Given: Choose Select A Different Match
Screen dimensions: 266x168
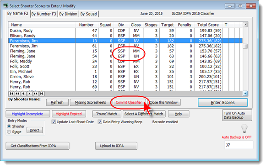Looking at the screenshot, I should click(x=144, y=114).
